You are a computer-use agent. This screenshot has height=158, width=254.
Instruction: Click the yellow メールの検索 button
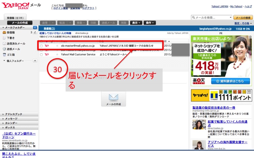tap(243, 18)
